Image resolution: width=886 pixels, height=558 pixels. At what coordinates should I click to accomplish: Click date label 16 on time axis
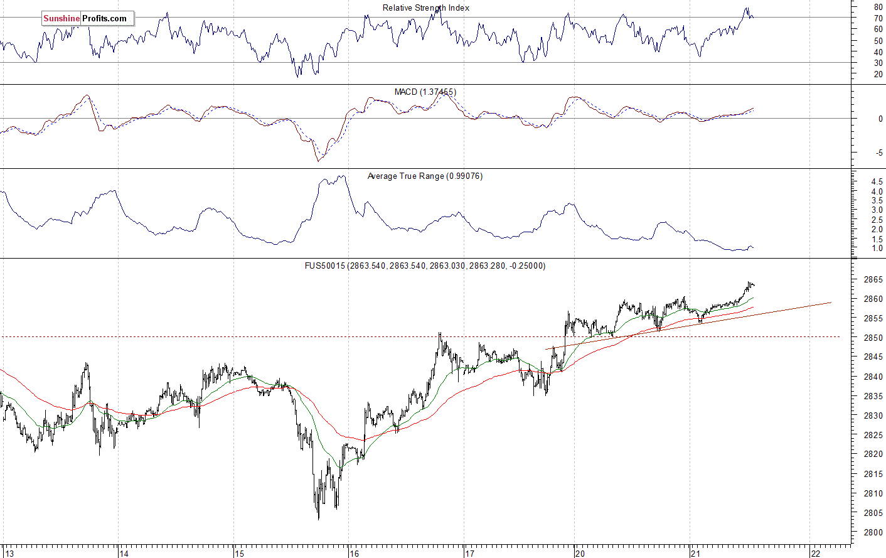coord(355,554)
